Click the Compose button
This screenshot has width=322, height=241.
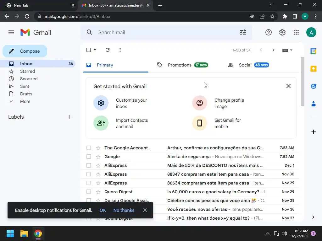tap(25, 51)
